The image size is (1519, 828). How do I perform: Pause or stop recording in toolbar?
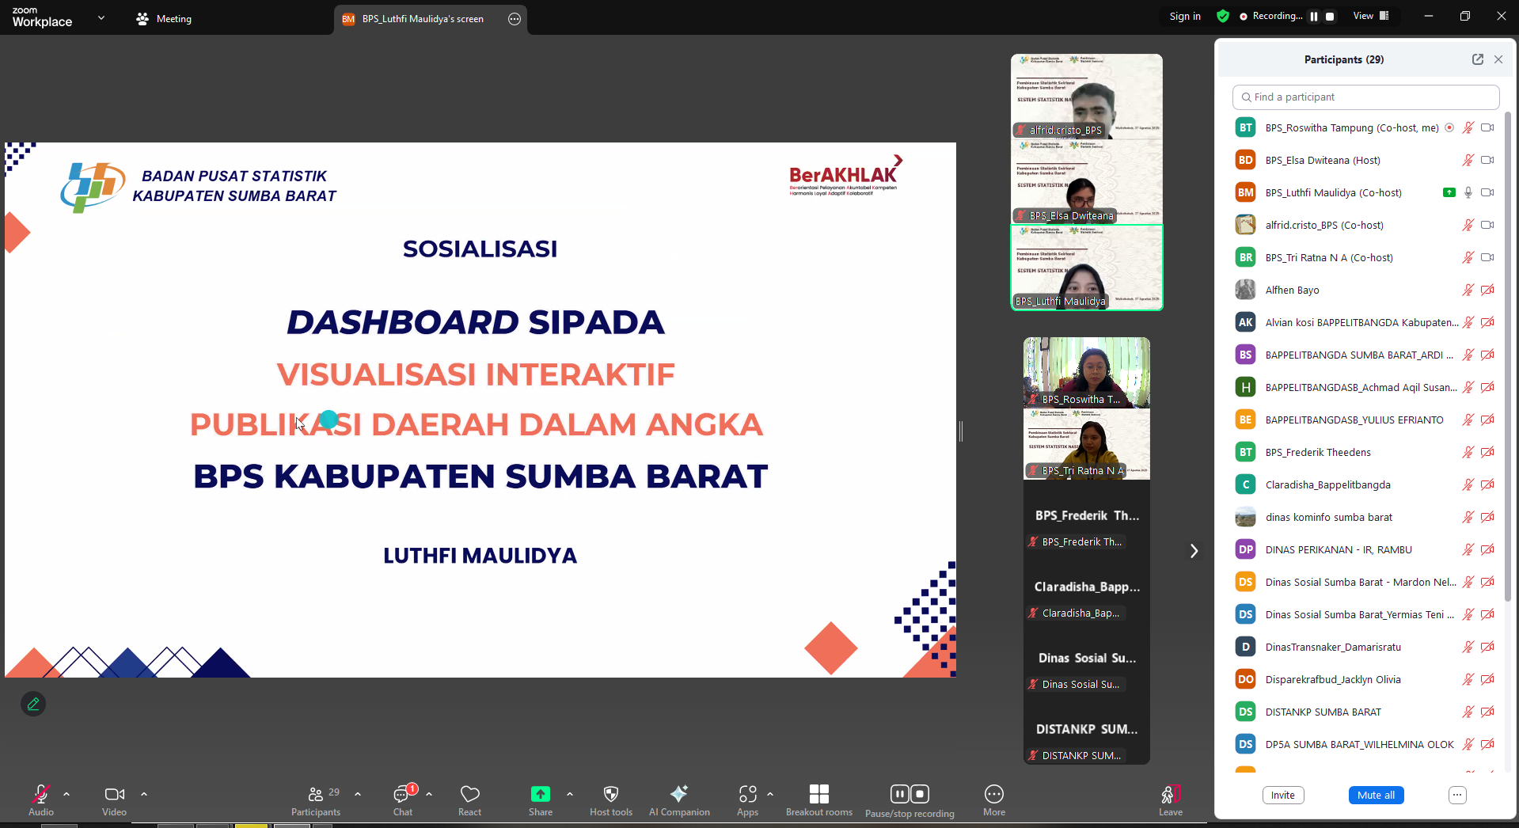coord(910,799)
